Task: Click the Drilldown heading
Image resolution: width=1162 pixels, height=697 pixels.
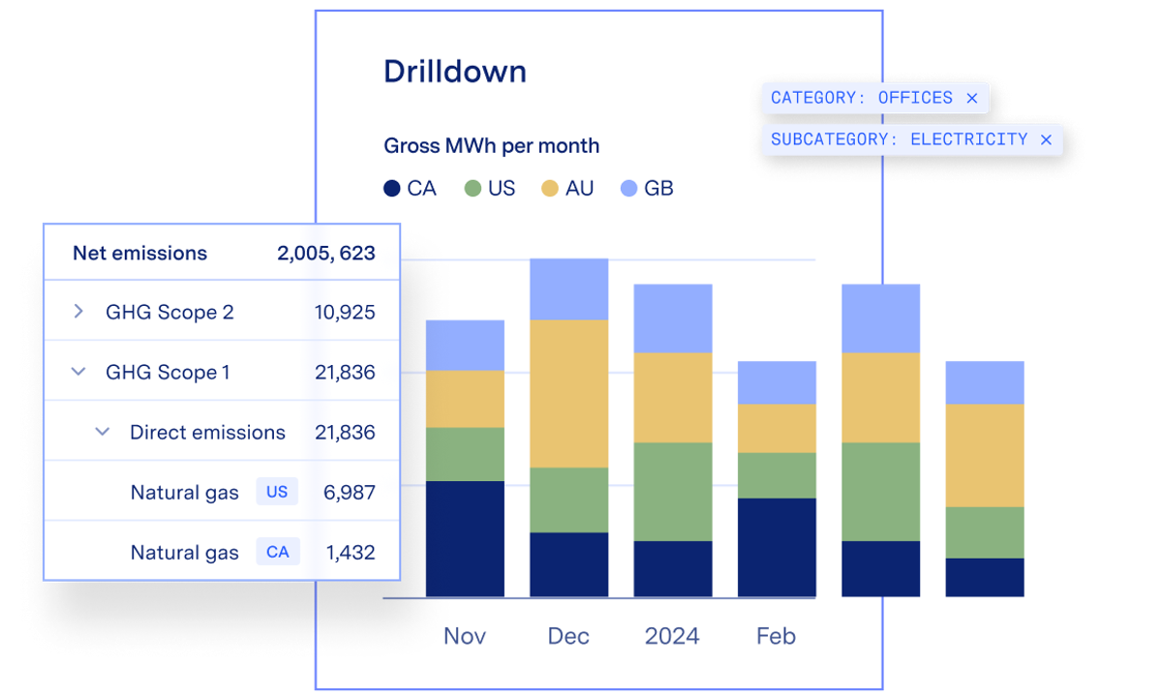Action: (455, 71)
